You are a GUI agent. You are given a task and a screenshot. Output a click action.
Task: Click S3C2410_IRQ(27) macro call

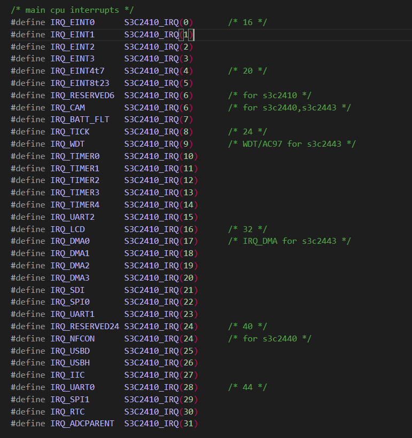161,375
